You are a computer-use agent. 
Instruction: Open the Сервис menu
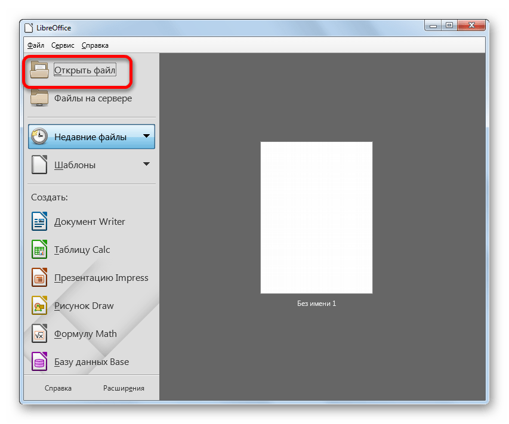[x=63, y=45]
